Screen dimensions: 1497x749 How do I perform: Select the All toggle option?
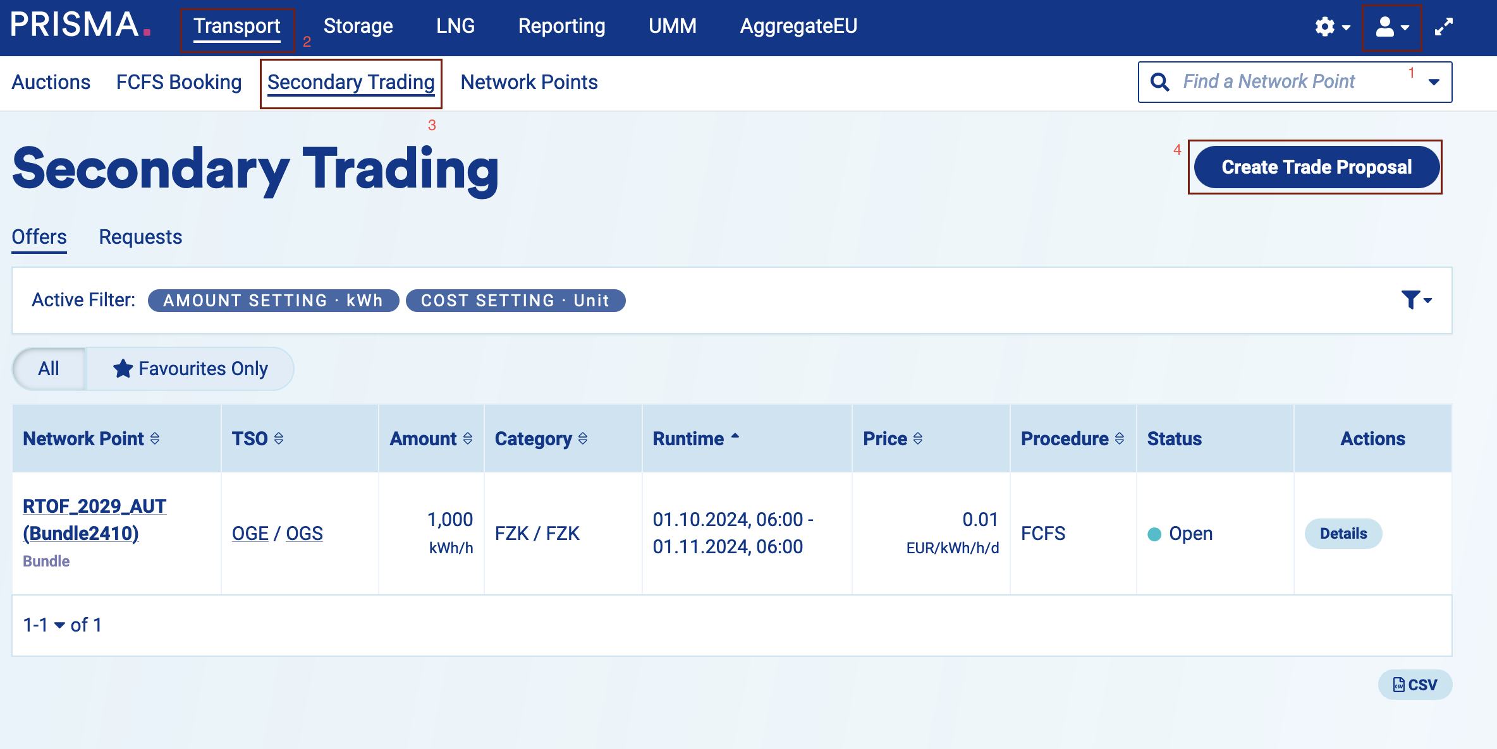(x=49, y=369)
